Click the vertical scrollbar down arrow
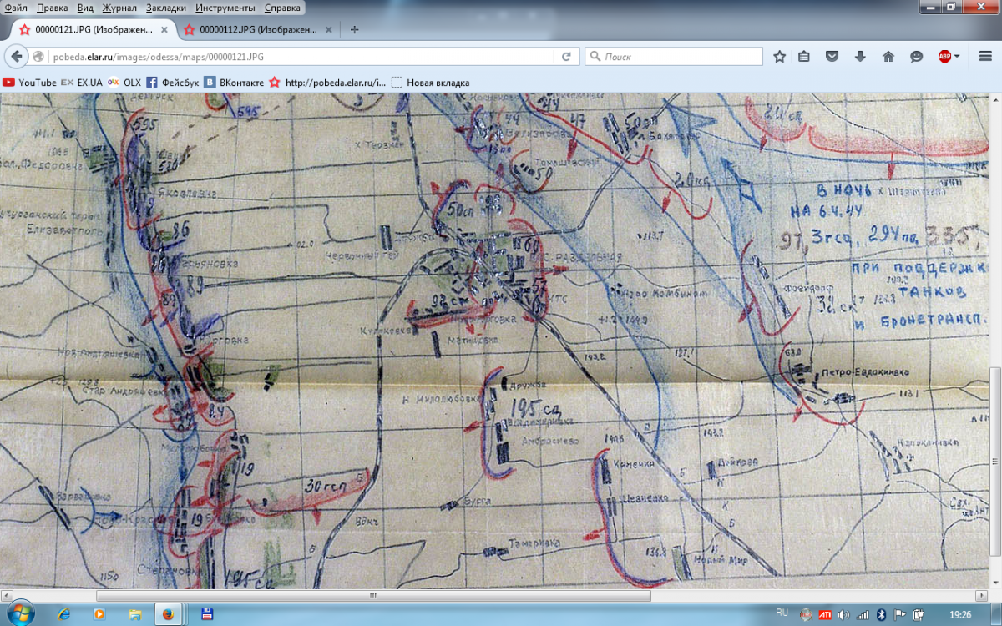The image size is (1002, 626). (x=994, y=583)
